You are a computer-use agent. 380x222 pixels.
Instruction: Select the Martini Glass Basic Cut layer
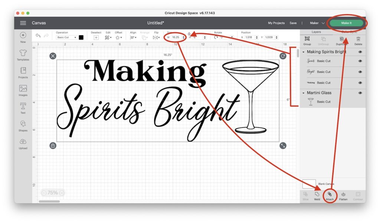pos(332,102)
